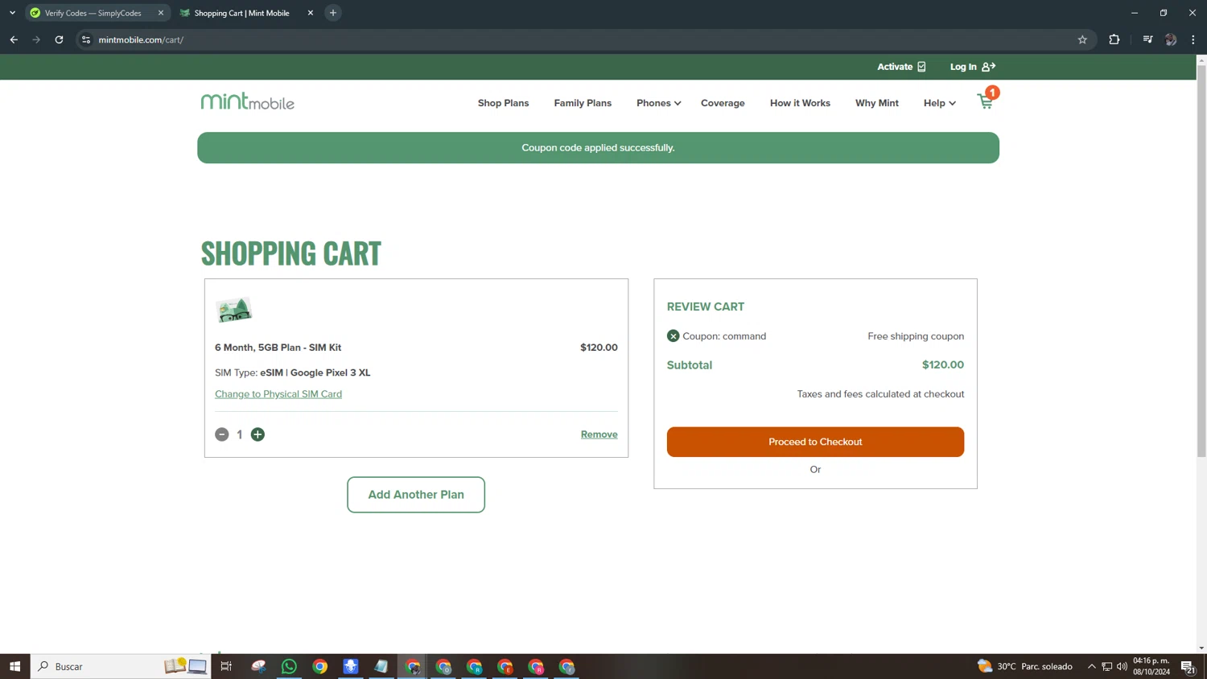Click the SIM kit product thumbnail
The image size is (1207, 679).
234,310
